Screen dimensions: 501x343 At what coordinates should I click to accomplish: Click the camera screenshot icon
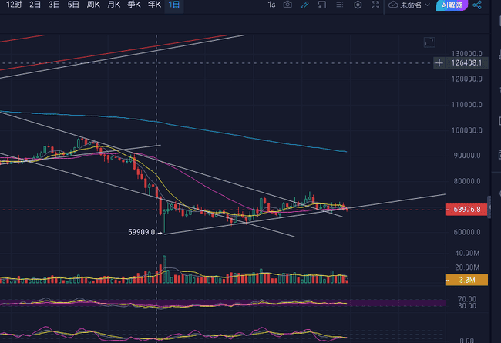pyautogui.click(x=287, y=5)
